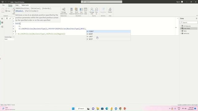Expand the Table entry in Data pane
This screenshot has height=111, width=198.
(x=181, y=31)
